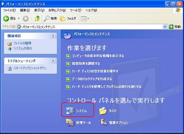Click the help icon beside スタートアップとシャットダウン
This screenshot has height=134, width=184.
(10, 68)
